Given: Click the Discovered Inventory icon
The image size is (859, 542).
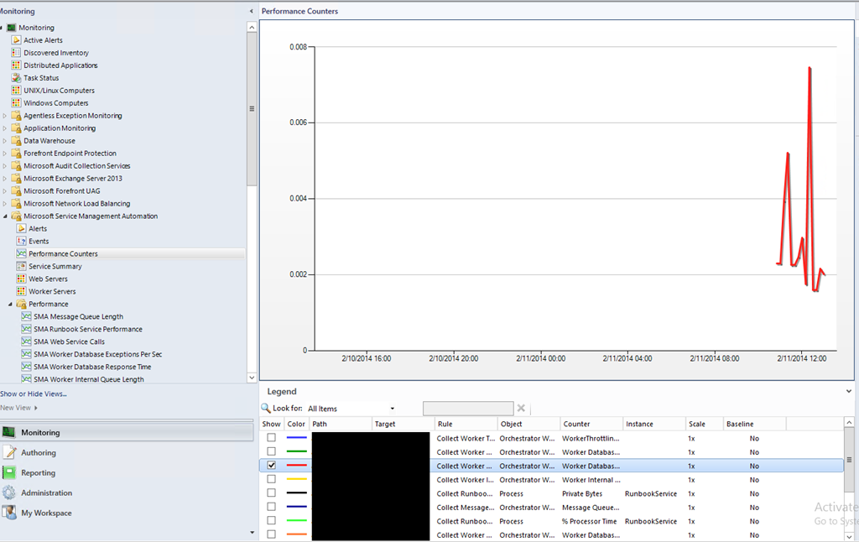Looking at the screenshot, I should pyautogui.click(x=16, y=53).
